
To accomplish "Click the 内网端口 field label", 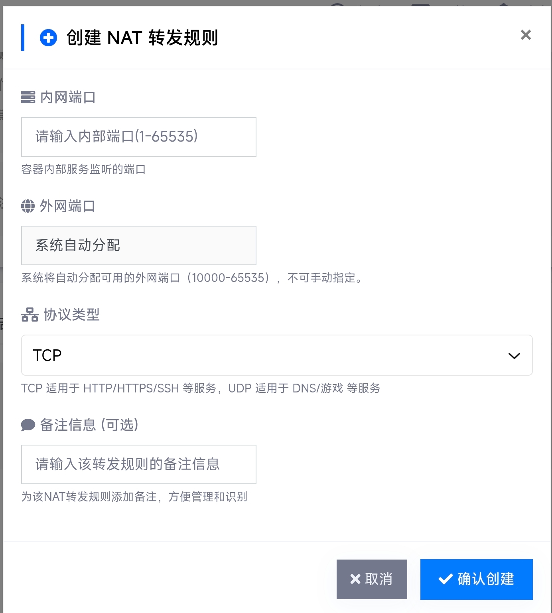I will (x=68, y=97).
